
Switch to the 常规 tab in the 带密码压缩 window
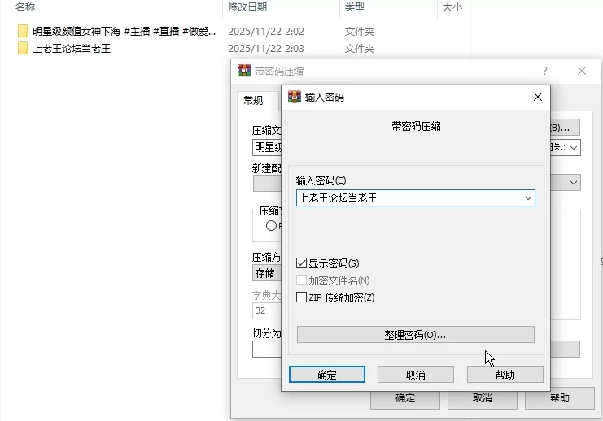tap(253, 101)
